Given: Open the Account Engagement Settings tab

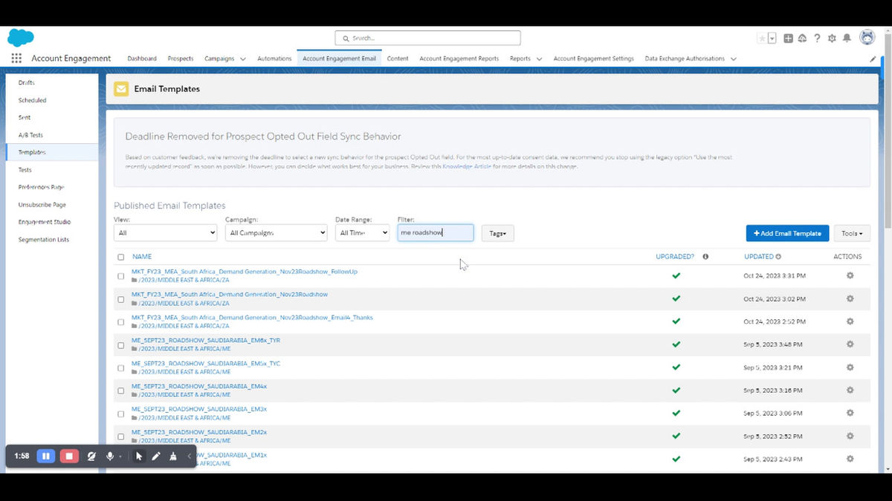Looking at the screenshot, I should (594, 59).
